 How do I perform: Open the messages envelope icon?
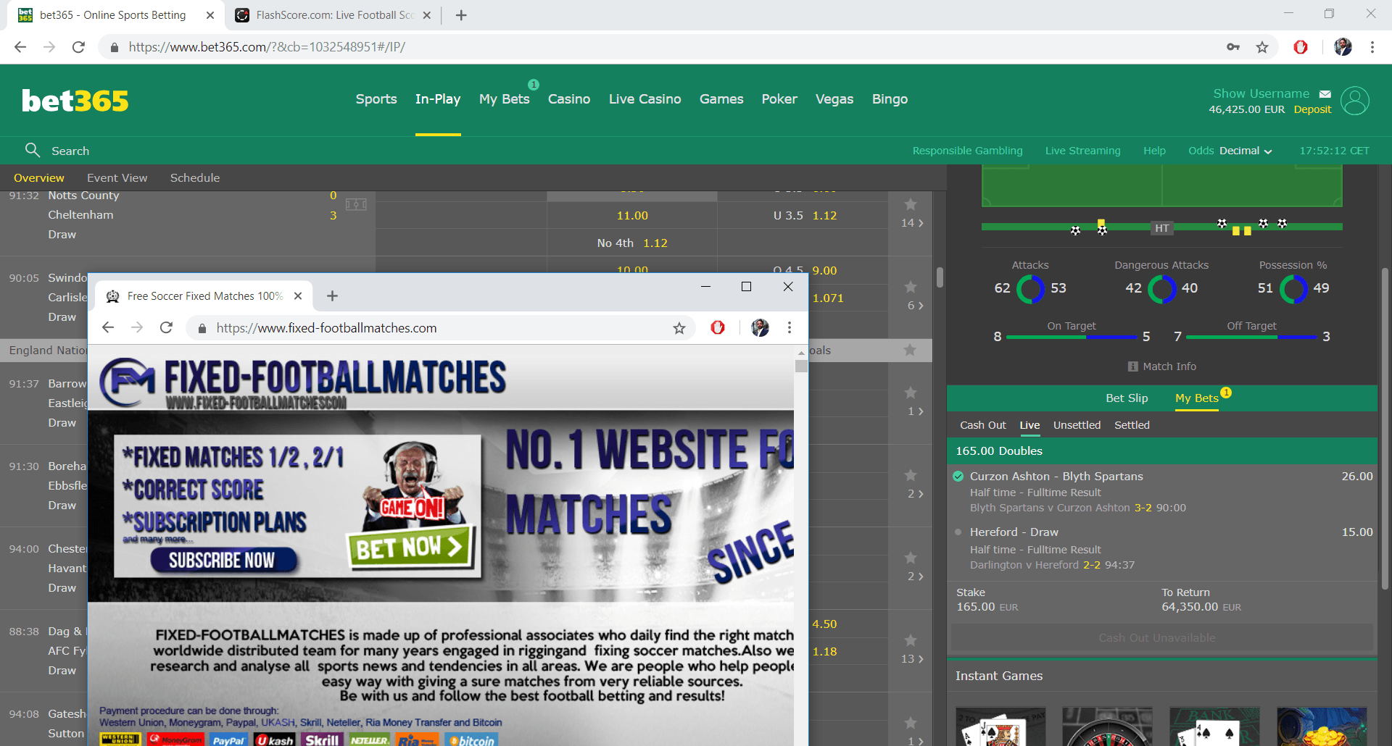[x=1325, y=94]
